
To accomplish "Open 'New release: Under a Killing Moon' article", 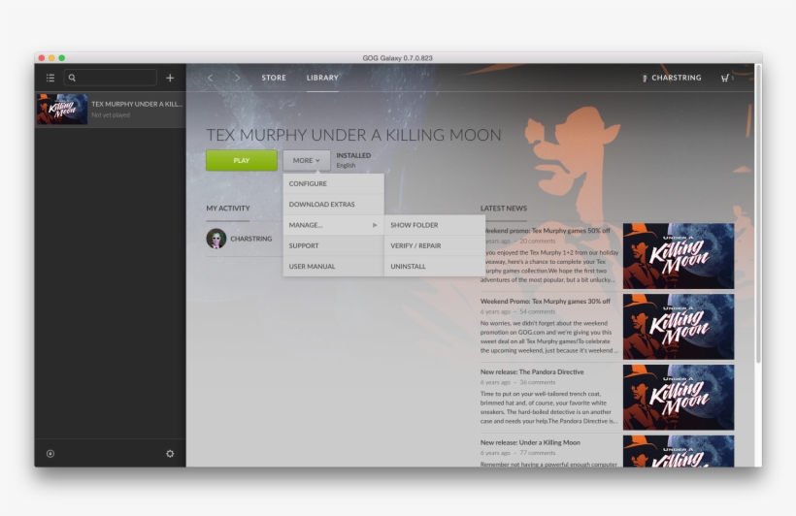I will [x=530, y=442].
